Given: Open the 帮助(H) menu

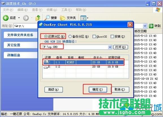Looking at the screenshot, I should click(81, 10).
